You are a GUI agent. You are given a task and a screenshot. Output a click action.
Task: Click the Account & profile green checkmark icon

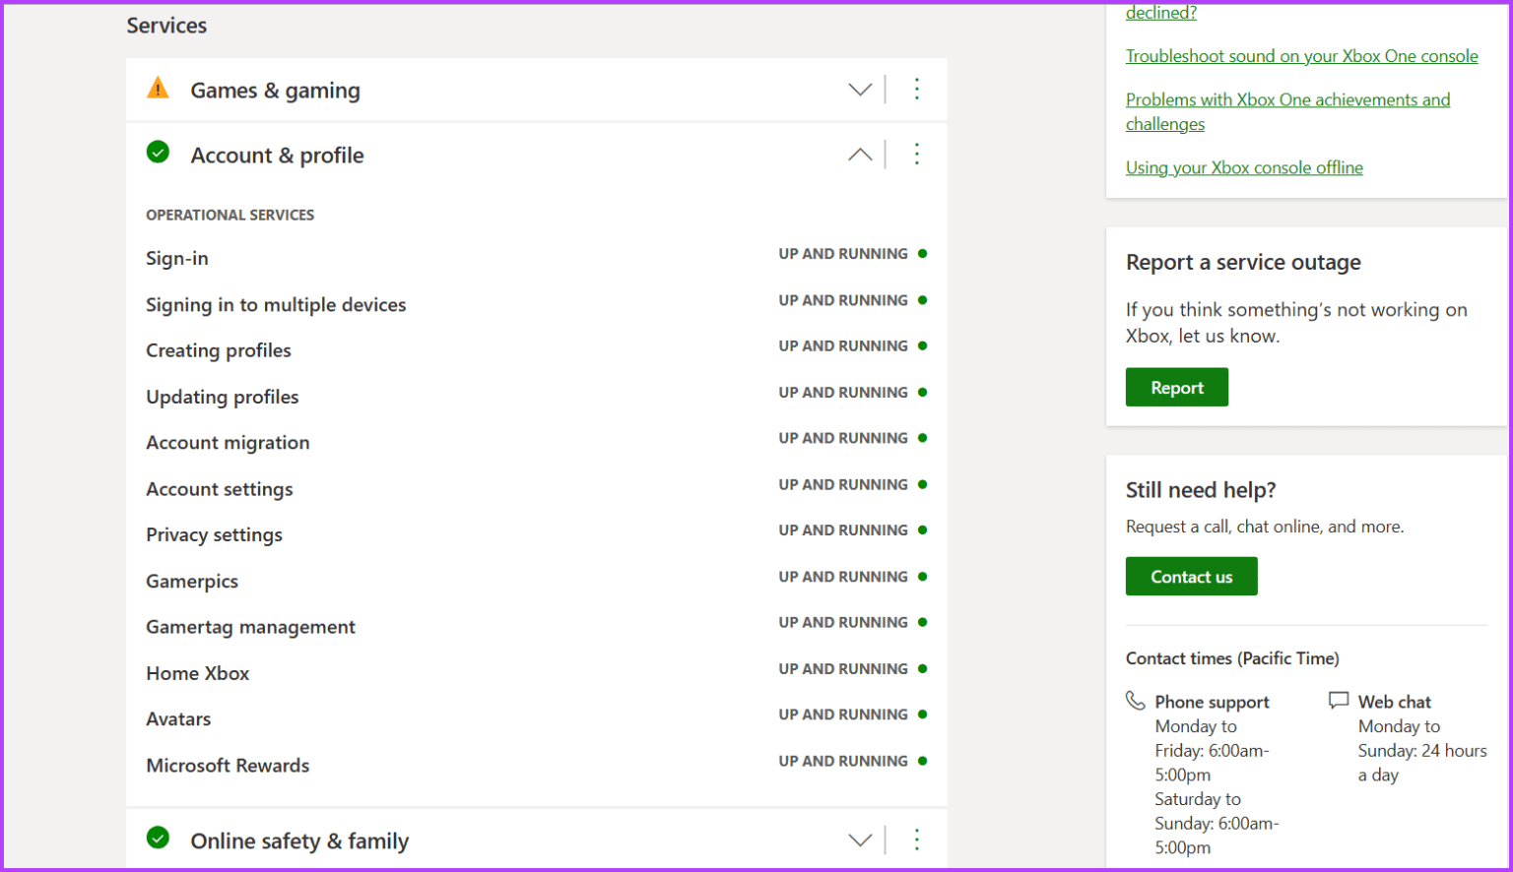(x=158, y=153)
